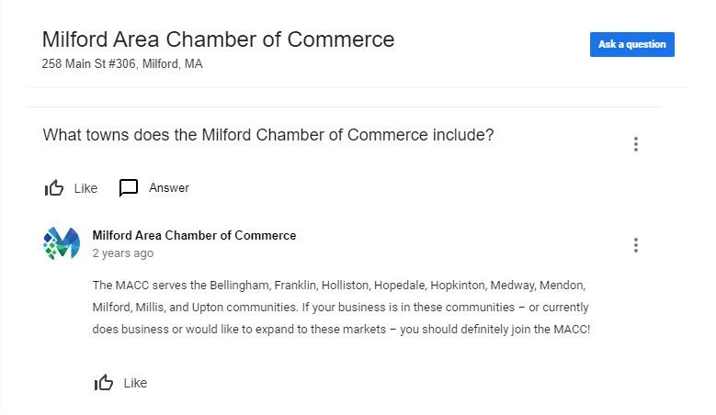Click the answer text listing communities served
This screenshot has width=716, height=415.
click(x=341, y=307)
